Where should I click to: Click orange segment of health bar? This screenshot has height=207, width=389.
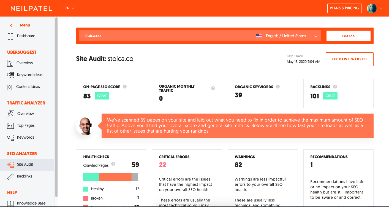coord(115,177)
